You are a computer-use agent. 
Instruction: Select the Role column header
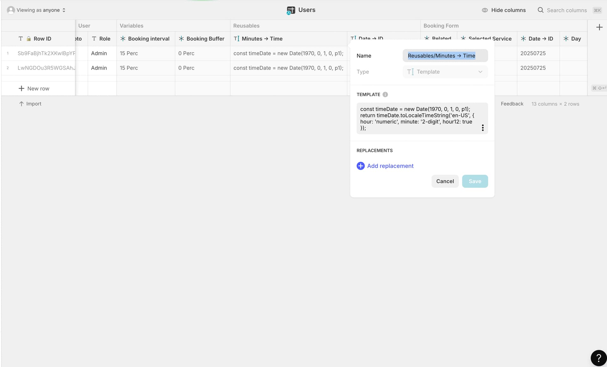pos(102,39)
